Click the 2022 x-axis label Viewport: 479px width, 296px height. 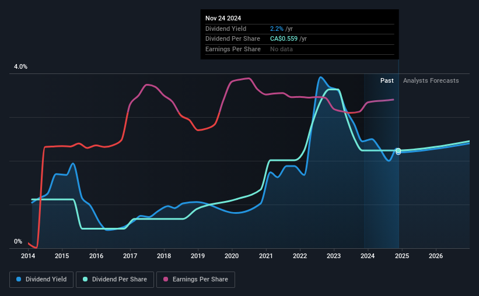click(300, 256)
